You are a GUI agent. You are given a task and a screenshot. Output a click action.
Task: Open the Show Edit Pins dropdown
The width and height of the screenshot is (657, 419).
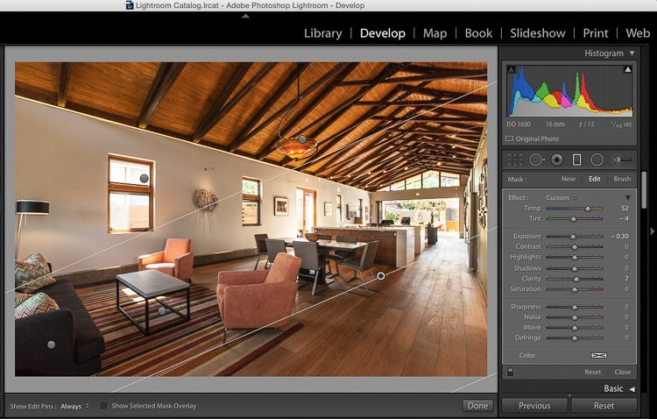75,406
